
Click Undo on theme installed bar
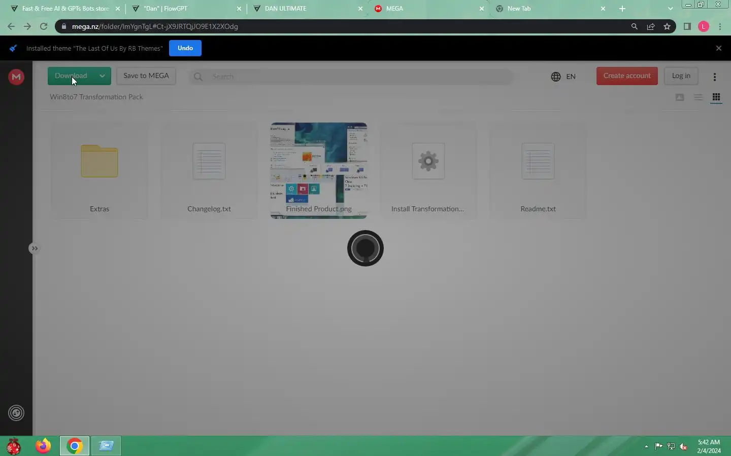[185, 48]
